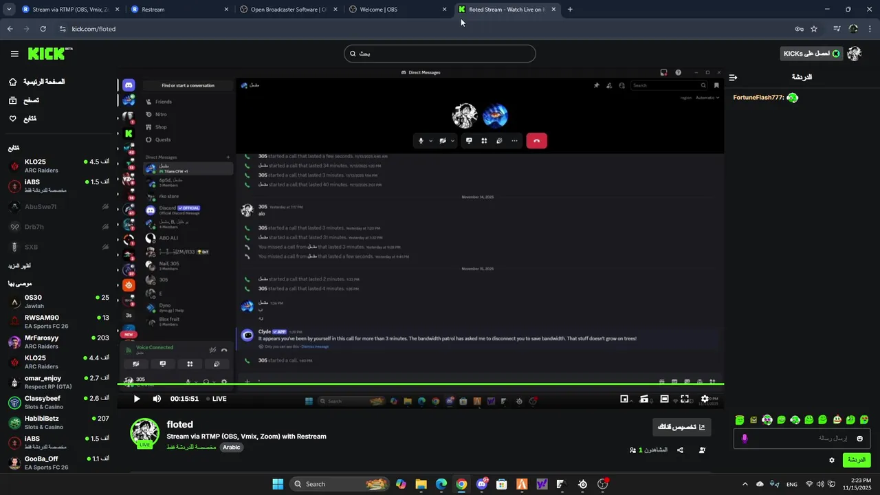Click the purple microphone icon in chat
Image resolution: width=880 pixels, height=495 pixels.
click(x=745, y=439)
